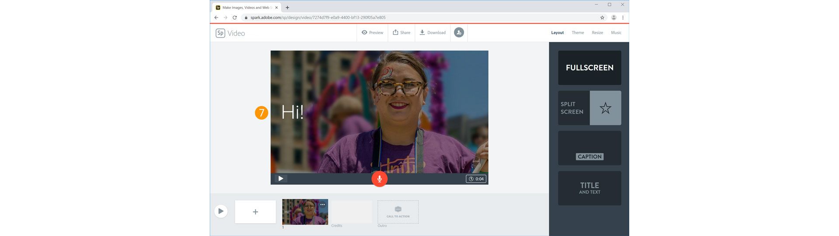Image resolution: width=839 pixels, height=236 pixels.
Task: Select the Split Screen layout
Action: pos(589,108)
